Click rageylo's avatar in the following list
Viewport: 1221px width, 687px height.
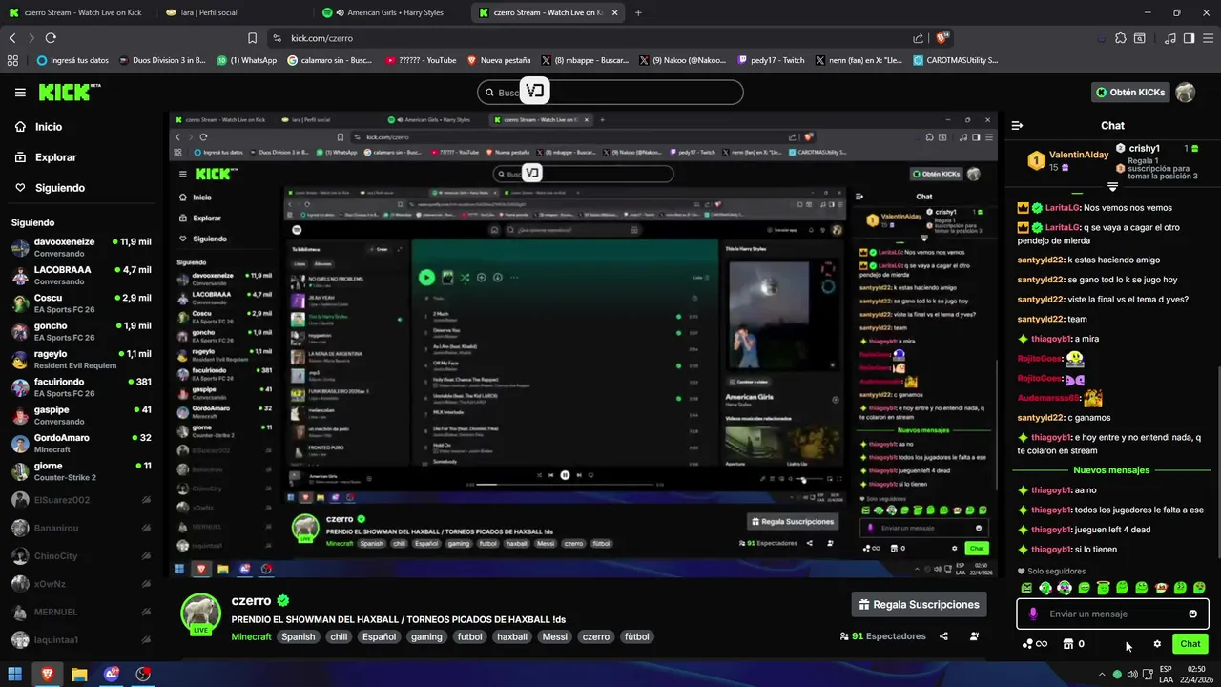(x=20, y=360)
